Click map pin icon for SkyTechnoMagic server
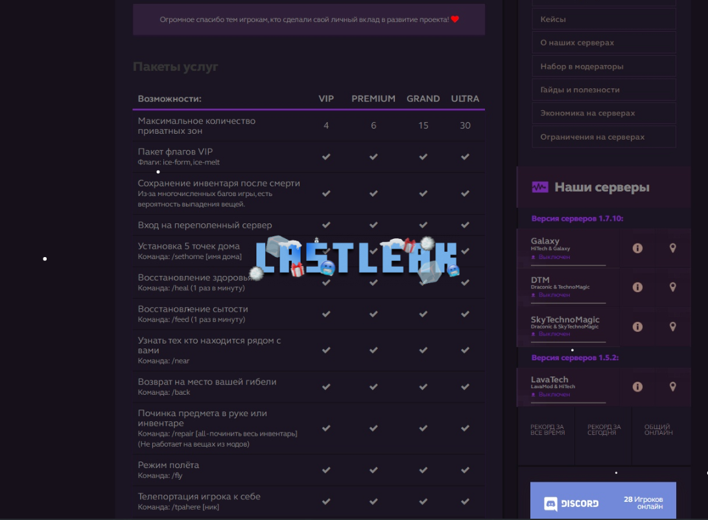 pos(672,327)
